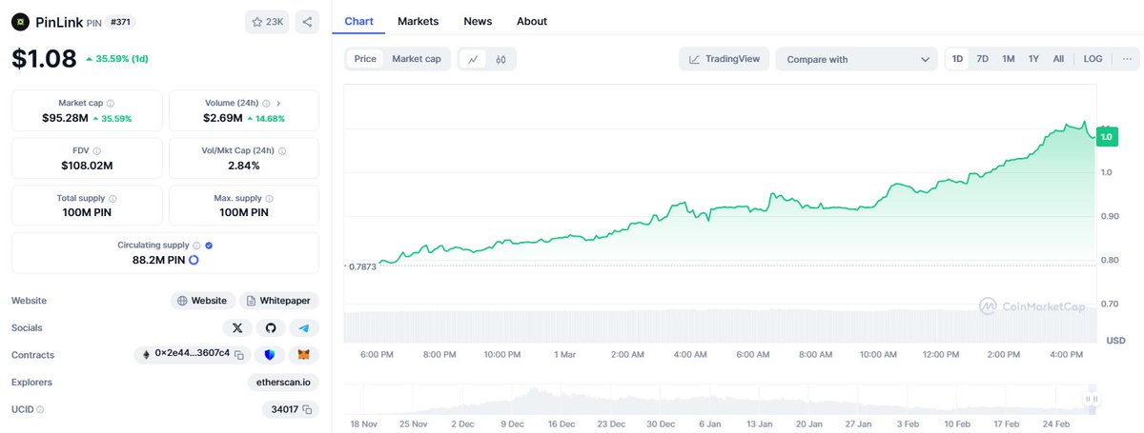The width and height of the screenshot is (1144, 433).
Task: Click the 88.2M PIN circulating supply
Action: (157, 259)
